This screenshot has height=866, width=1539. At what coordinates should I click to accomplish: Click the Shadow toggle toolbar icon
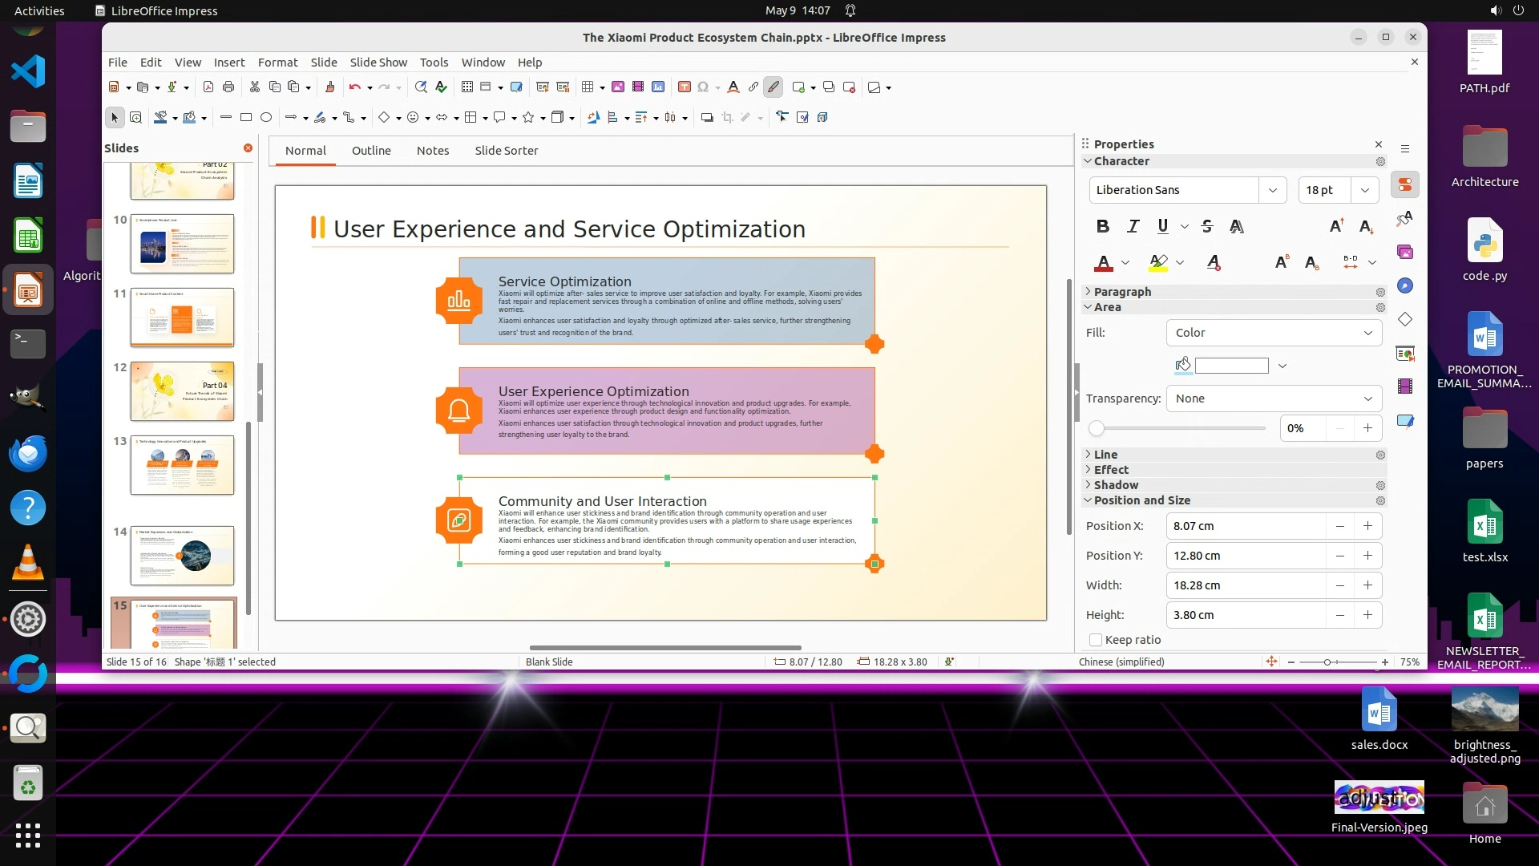(706, 117)
